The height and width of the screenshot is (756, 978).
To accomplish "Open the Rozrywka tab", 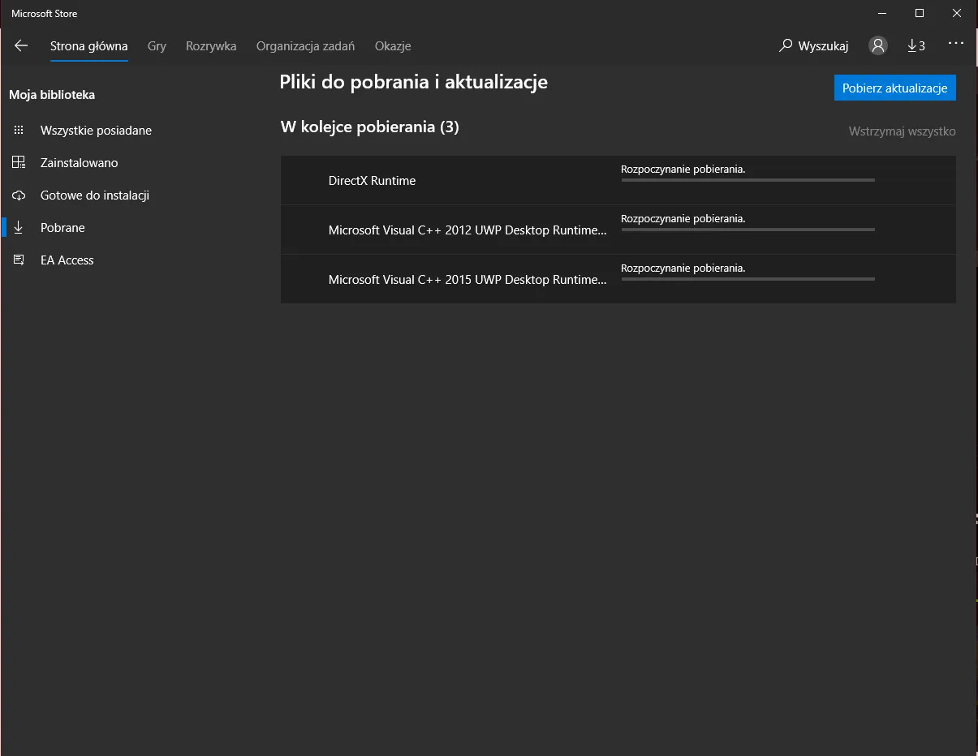I will tap(211, 46).
